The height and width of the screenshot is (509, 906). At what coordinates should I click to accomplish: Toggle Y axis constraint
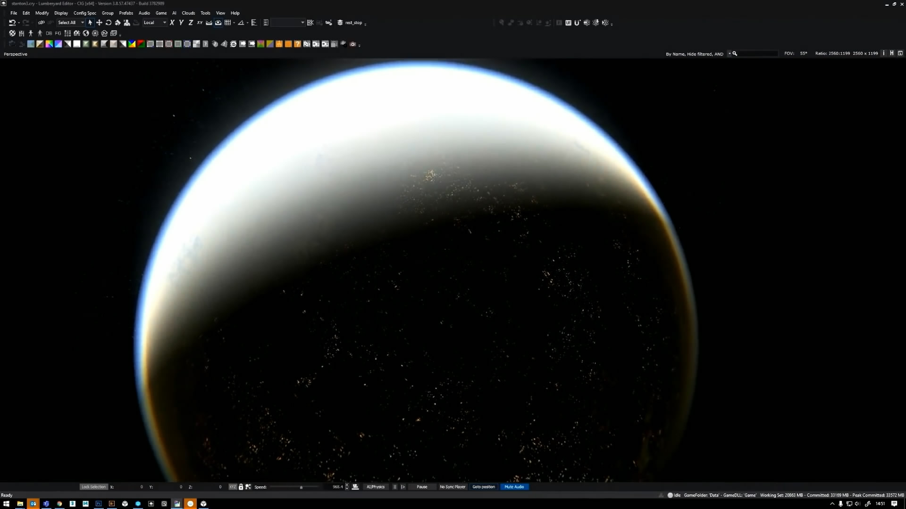181,23
